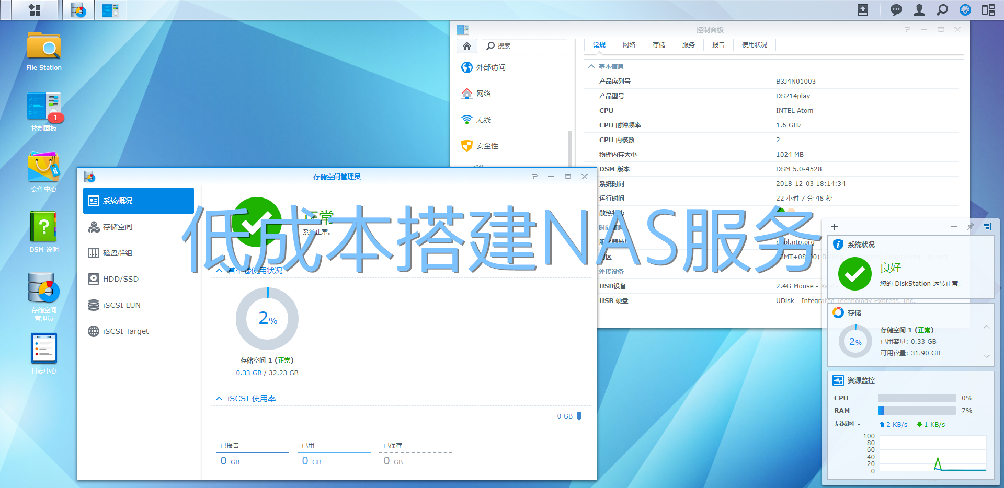Open 控制面板 desktop icon
The width and height of the screenshot is (1004, 488).
click(44, 112)
